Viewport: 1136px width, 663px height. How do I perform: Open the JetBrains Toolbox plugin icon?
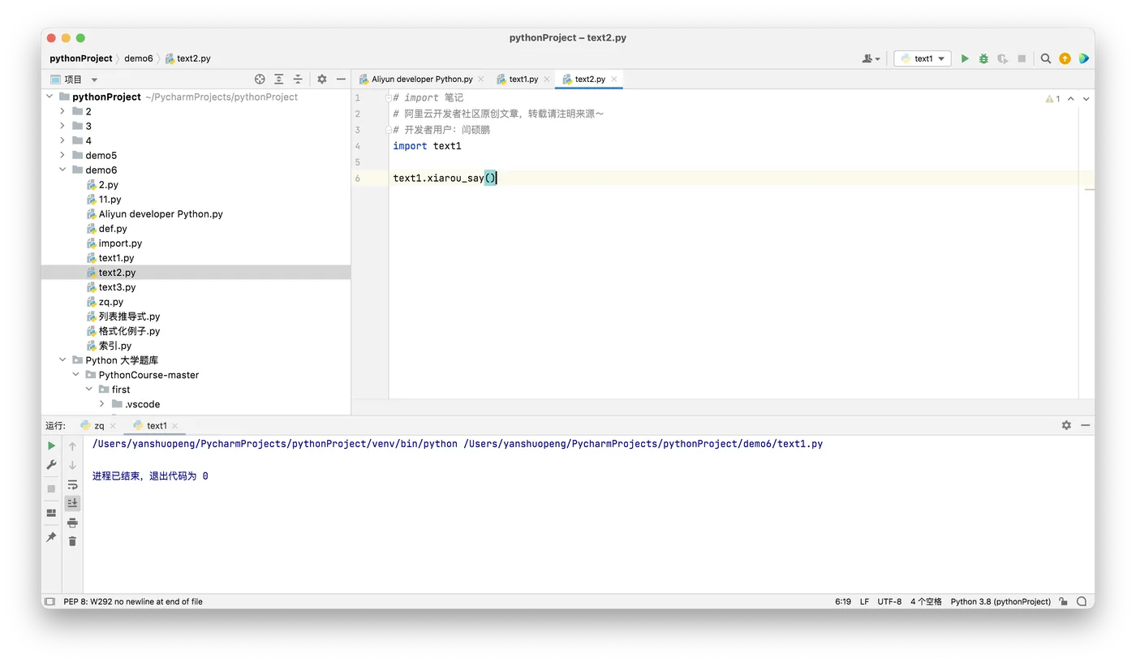tap(1083, 58)
